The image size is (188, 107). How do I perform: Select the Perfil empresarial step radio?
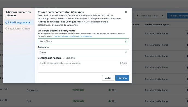point(7,22)
